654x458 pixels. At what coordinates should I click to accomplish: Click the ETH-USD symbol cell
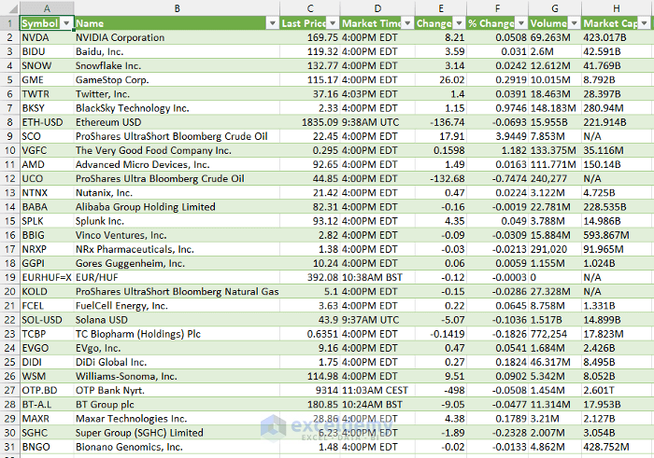[47, 122]
